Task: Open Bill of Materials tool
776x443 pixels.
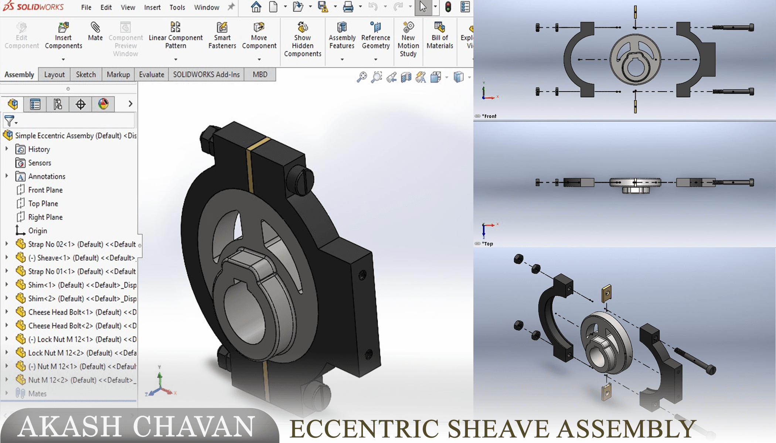Action: (439, 35)
